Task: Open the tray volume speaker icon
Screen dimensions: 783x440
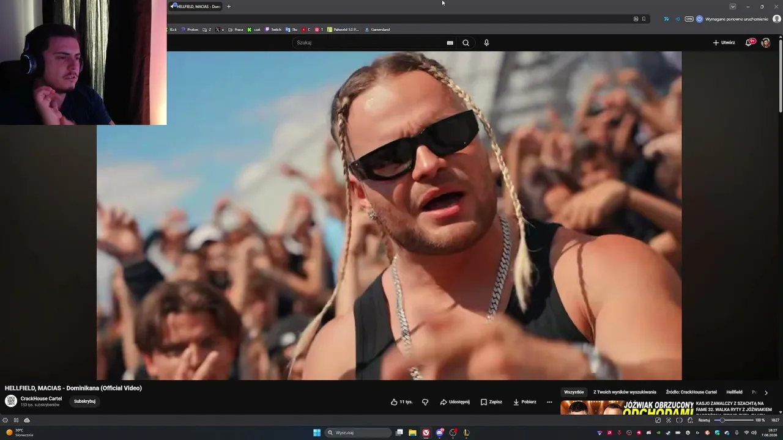Action: point(755,433)
